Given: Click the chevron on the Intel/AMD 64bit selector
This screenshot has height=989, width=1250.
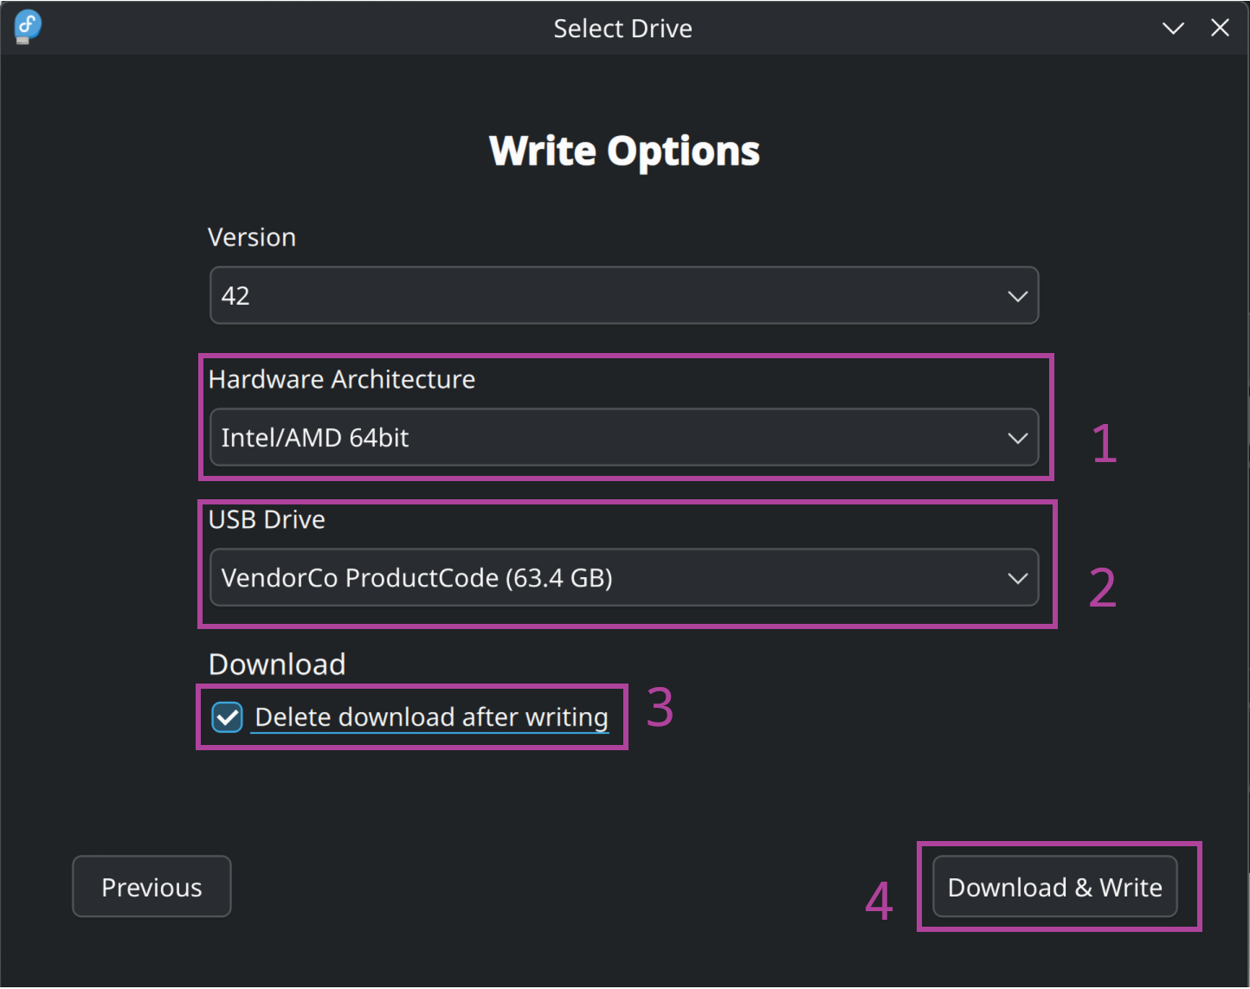Looking at the screenshot, I should pyautogui.click(x=1017, y=438).
